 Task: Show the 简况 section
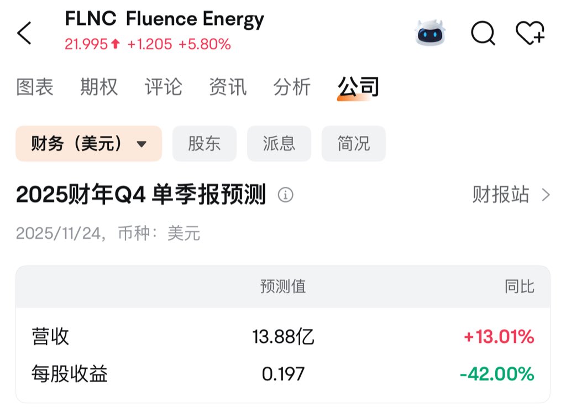click(354, 144)
